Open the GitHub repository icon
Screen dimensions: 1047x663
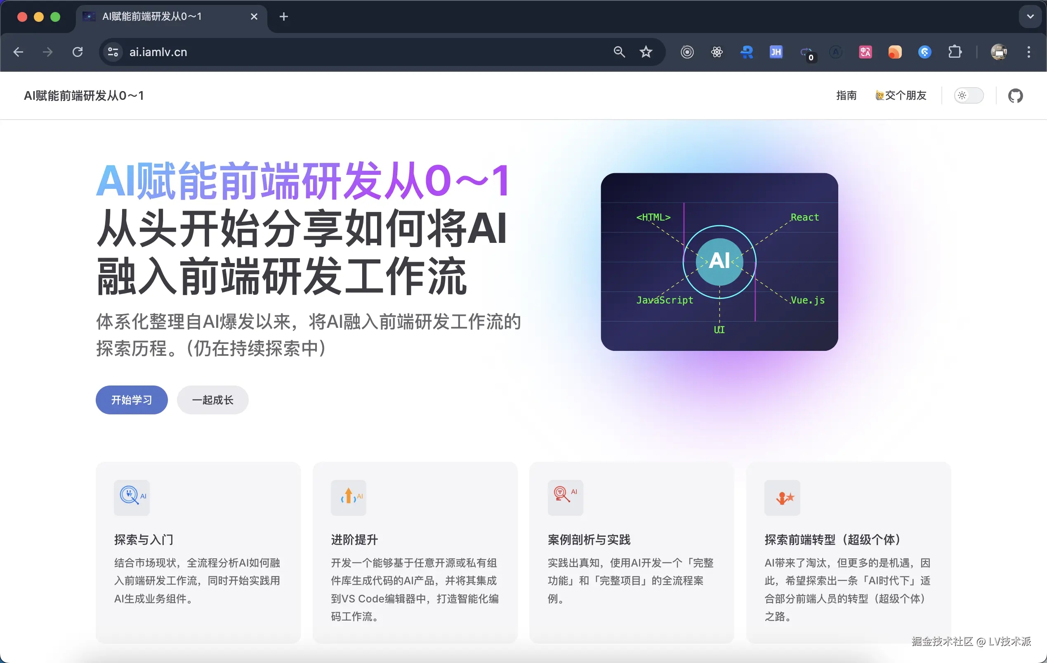click(x=1015, y=96)
